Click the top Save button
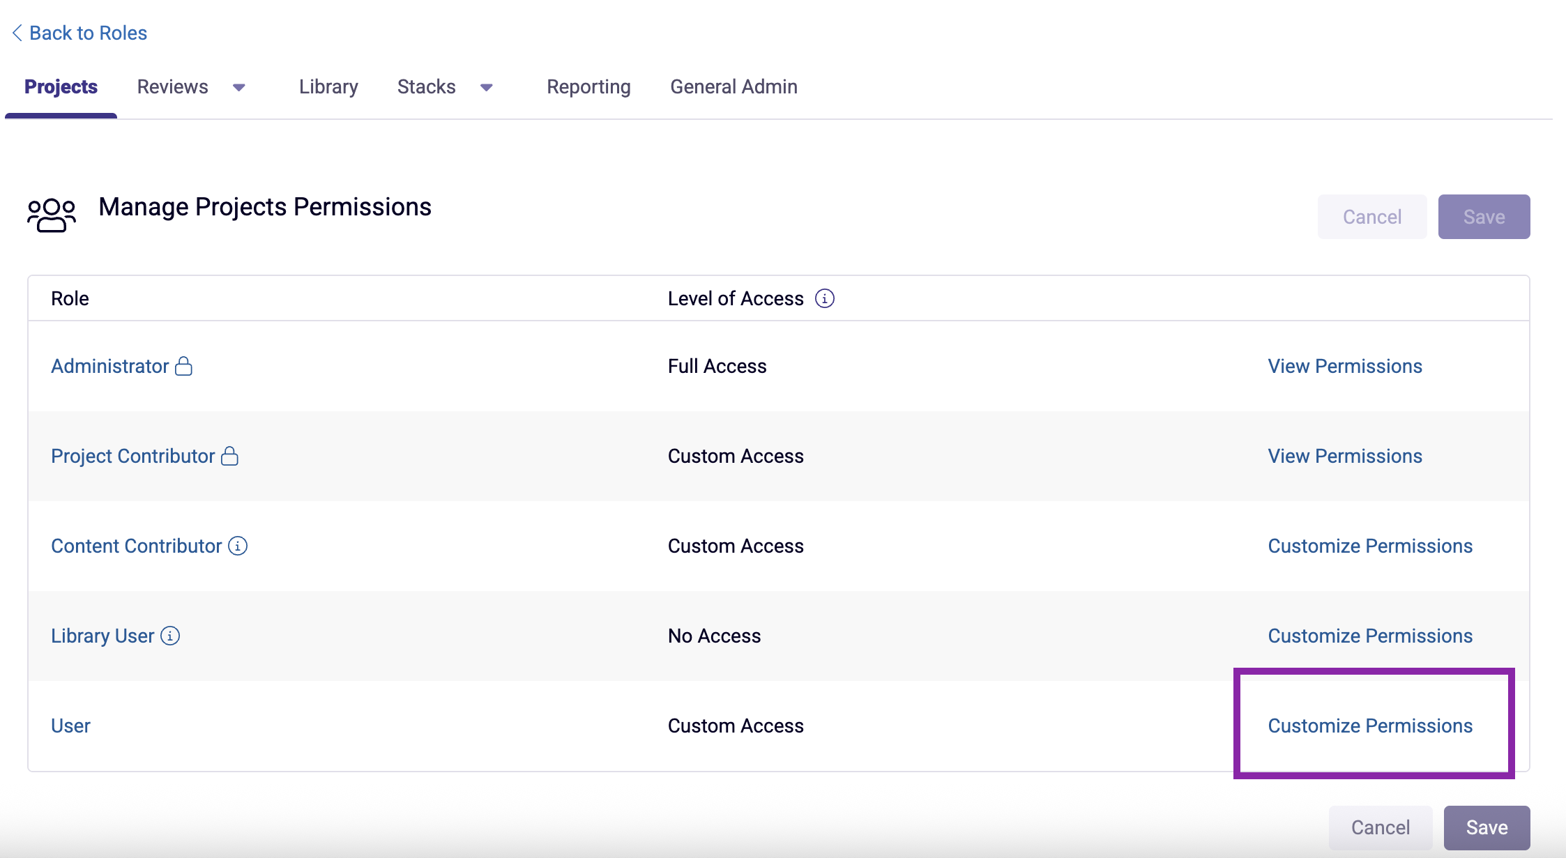This screenshot has width=1566, height=858. pyautogui.click(x=1484, y=217)
